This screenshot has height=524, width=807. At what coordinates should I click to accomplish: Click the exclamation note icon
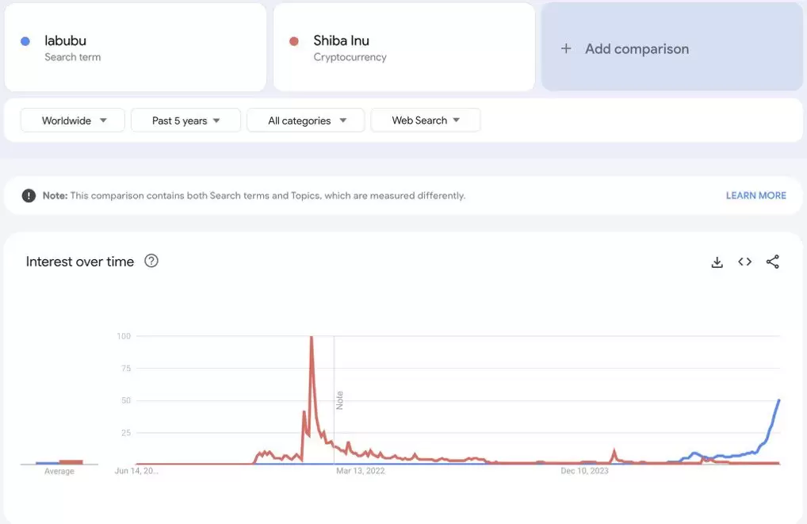click(x=29, y=196)
